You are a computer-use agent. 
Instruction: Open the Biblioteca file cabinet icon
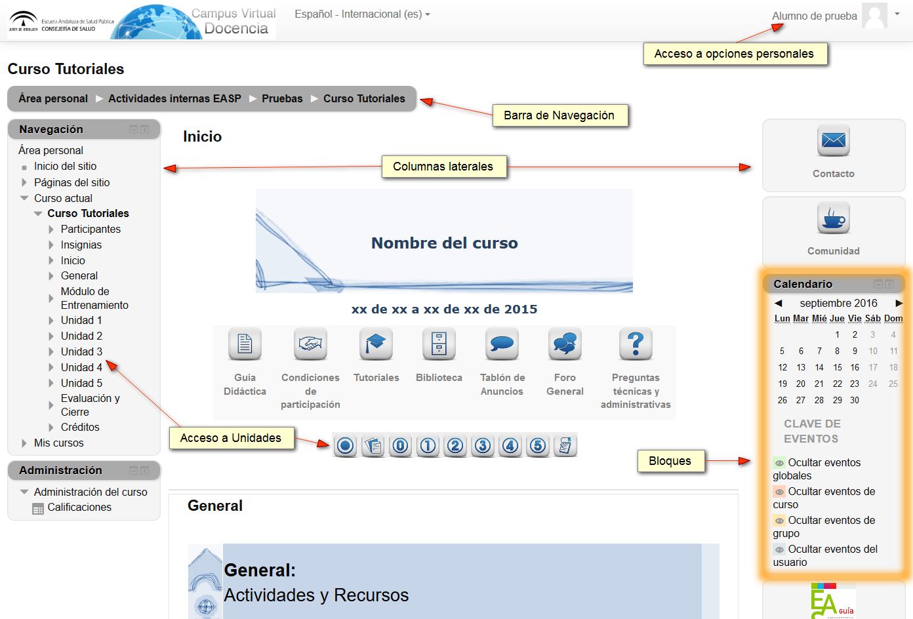pyautogui.click(x=439, y=344)
